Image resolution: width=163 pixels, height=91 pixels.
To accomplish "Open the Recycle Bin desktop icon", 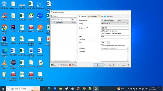I will (4, 5).
